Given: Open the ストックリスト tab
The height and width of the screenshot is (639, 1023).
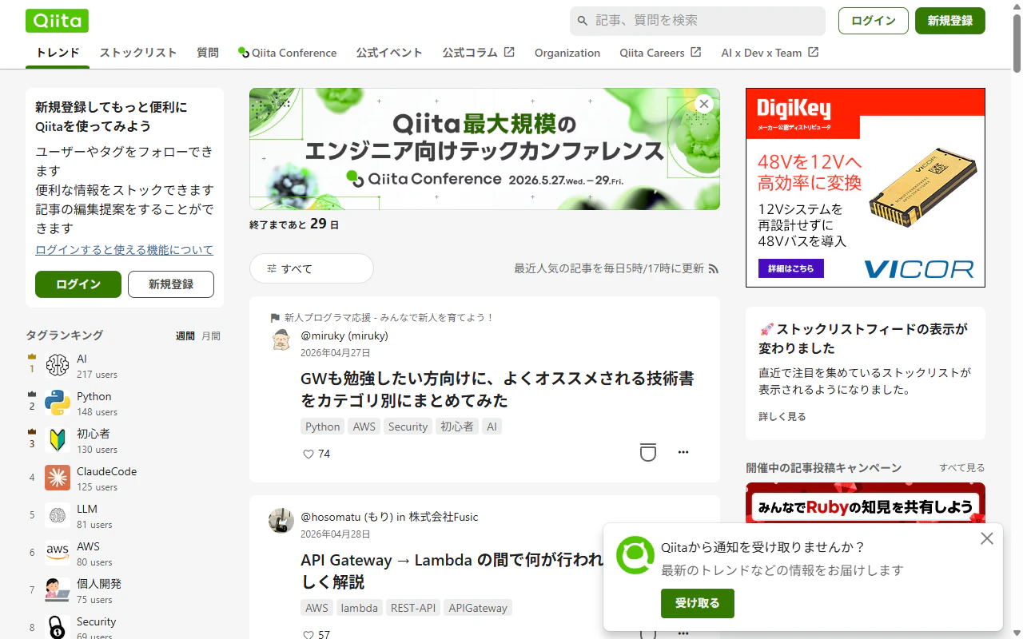Looking at the screenshot, I should 138,53.
